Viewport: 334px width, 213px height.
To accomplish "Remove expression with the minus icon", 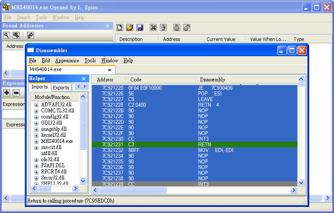I will click(16, 93).
